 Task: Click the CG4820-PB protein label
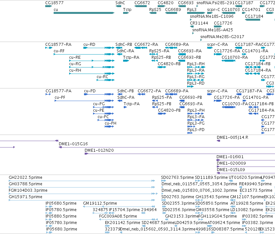[x=169, y=110]
